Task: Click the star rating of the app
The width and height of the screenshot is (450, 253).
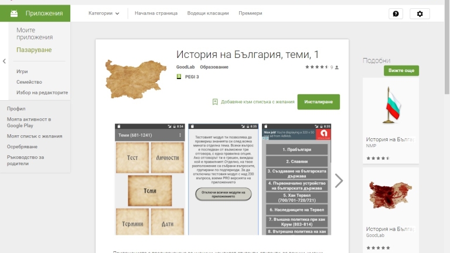Action: pyautogui.click(x=317, y=67)
